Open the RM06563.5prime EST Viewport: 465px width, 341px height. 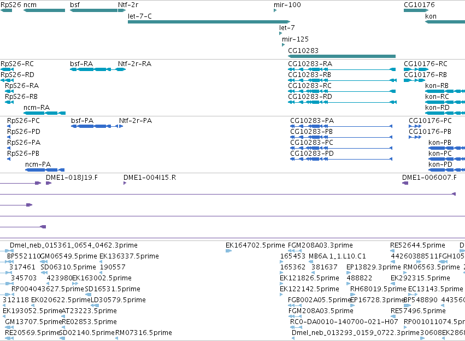[432, 267]
